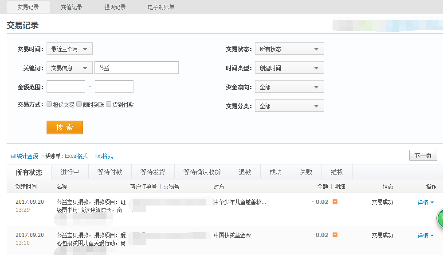
Task: Switch to the 充值记录 tab
Action: coord(71,7)
